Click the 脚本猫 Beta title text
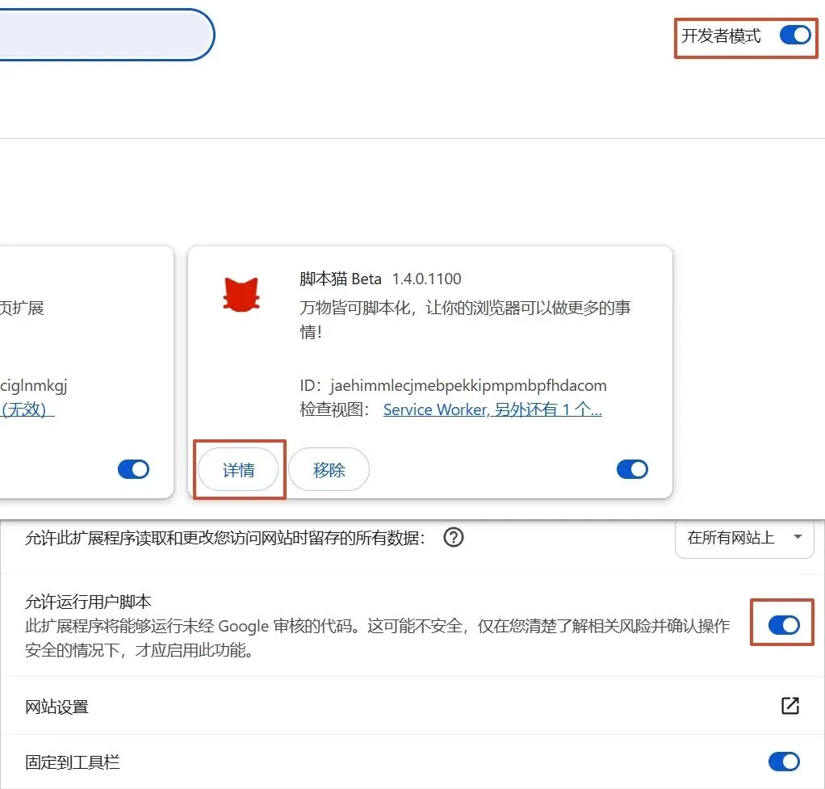 coord(341,279)
